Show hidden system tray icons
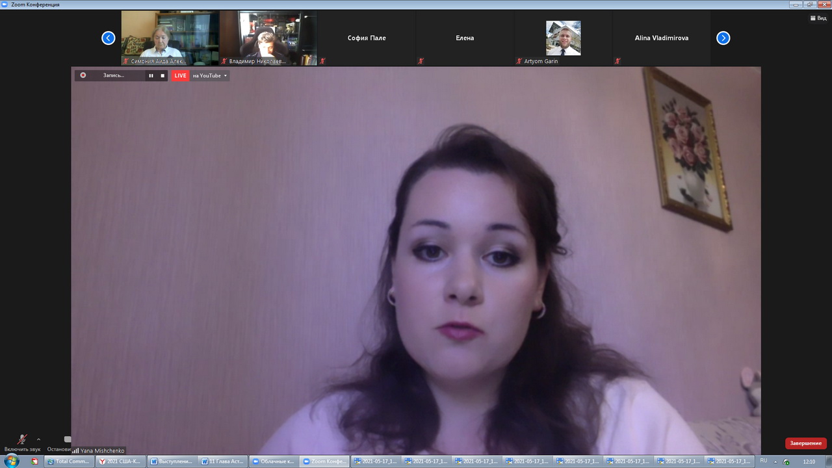Image resolution: width=832 pixels, height=468 pixels. click(775, 461)
